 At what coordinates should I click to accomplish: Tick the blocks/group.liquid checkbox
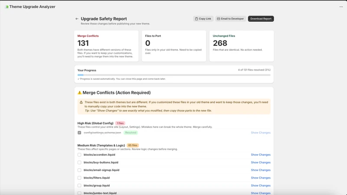[79, 185]
